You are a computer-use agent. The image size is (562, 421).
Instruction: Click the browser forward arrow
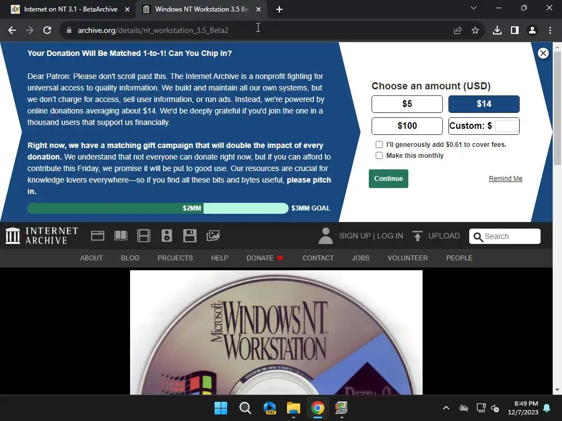click(x=30, y=31)
